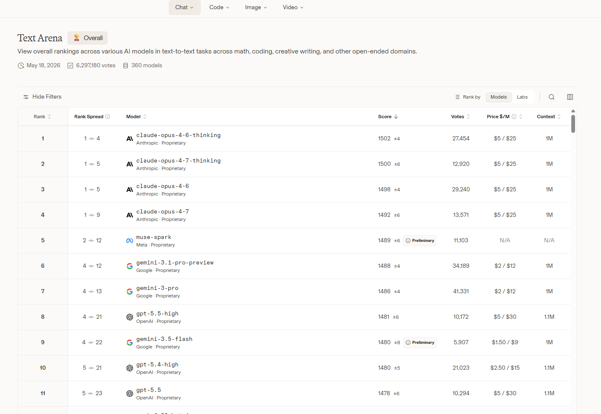This screenshot has width=601, height=414.
Task: Click the Google logo beside gemini-3.1-pro-preview
Action: (130, 266)
